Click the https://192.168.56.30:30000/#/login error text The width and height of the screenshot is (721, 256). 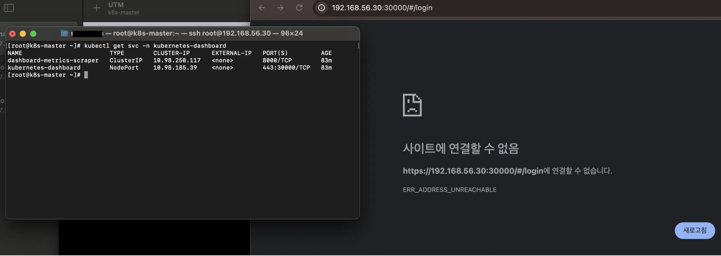coord(473,171)
